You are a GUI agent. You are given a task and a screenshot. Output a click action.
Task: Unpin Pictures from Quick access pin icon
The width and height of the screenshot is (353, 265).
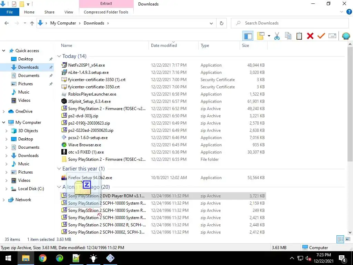pos(51,84)
